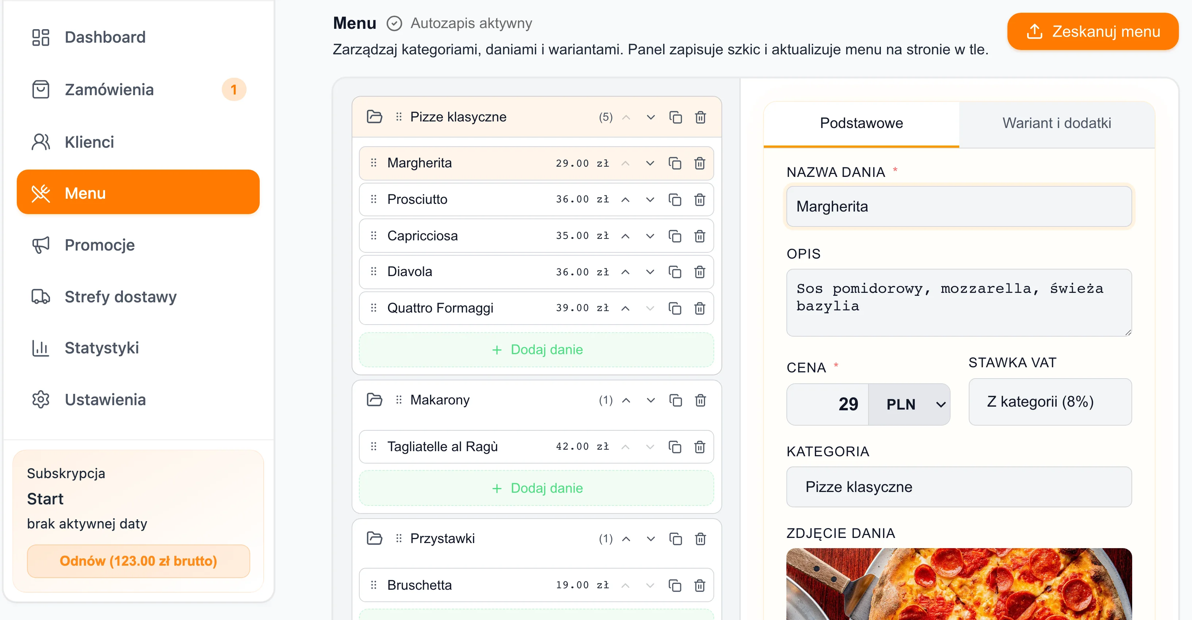
Task: Switch to Wariant i dodatki tab
Action: [1056, 124]
